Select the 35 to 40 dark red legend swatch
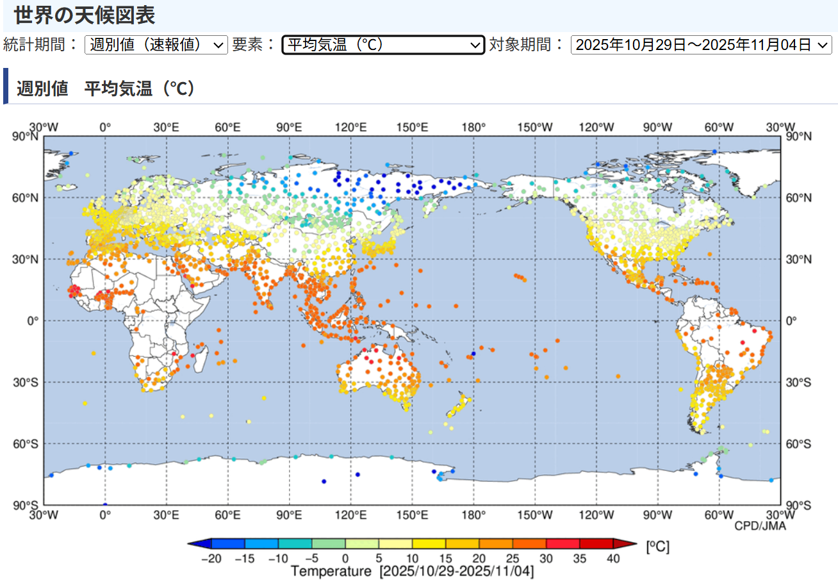 597,544
